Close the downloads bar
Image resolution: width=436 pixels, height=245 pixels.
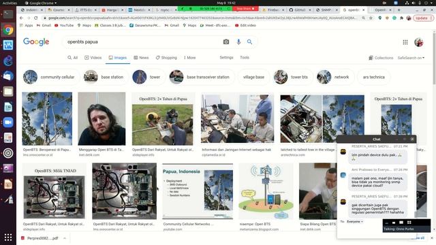click(x=432, y=238)
